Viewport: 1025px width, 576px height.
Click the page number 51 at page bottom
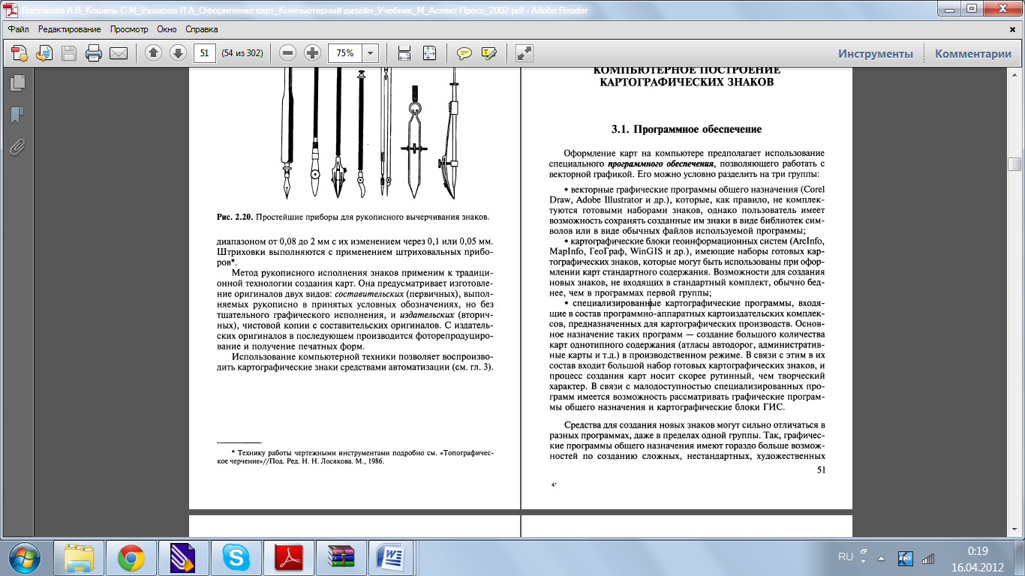[820, 469]
